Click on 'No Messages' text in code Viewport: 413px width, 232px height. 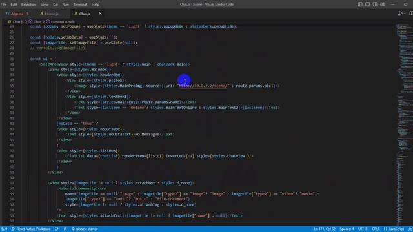(x=147, y=134)
